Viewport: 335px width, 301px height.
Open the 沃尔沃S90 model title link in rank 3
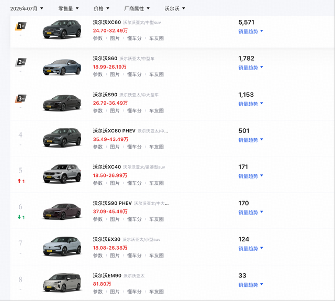[x=105, y=95]
